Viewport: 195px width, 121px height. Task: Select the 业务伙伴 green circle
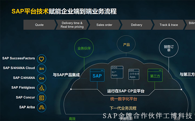click(84, 48)
